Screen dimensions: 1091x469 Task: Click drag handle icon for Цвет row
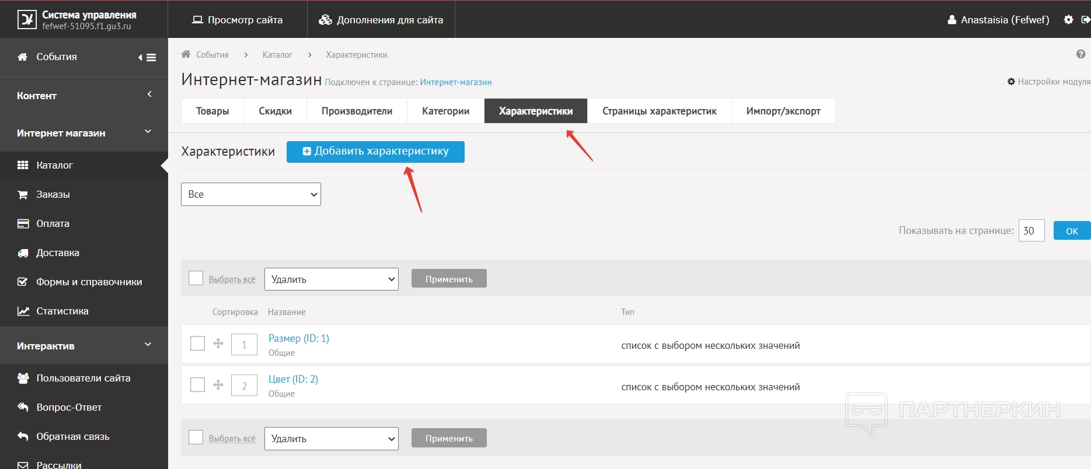click(x=218, y=385)
